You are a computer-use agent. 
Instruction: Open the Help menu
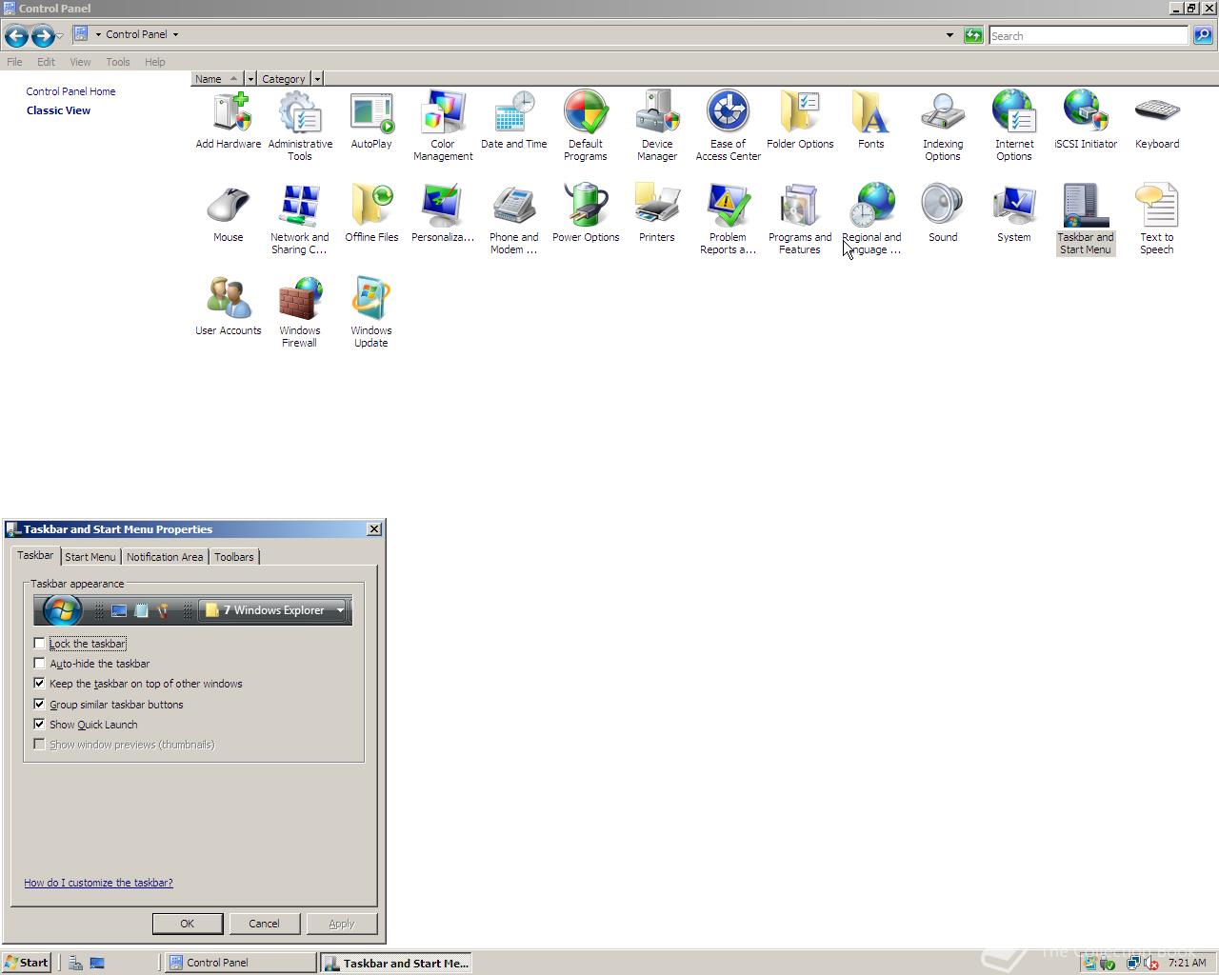click(155, 62)
